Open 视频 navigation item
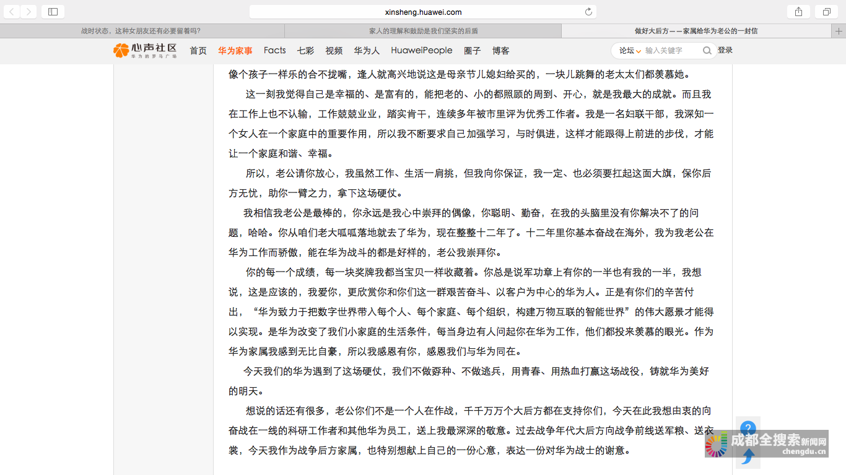The height and width of the screenshot is (475, 846). coord(334,51)
